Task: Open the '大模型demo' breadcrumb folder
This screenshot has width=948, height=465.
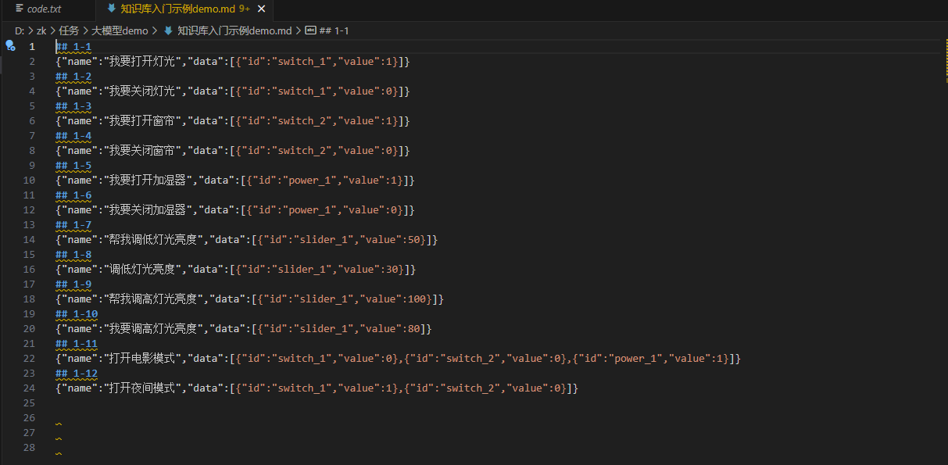Action: point(120,30)
